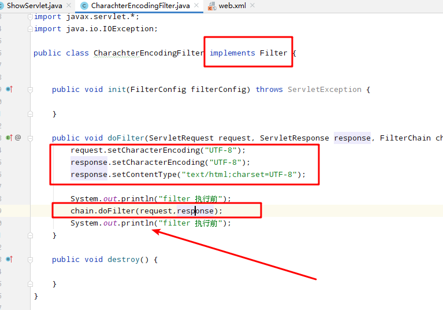Click the destroy method name
The image size is (443, 310).
tap(124, 259)
